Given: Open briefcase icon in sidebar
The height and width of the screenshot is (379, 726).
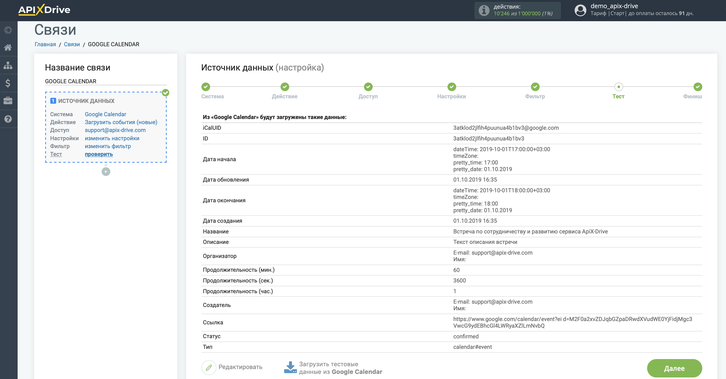Looking at the screenshot, I should (x=8, y=101).
